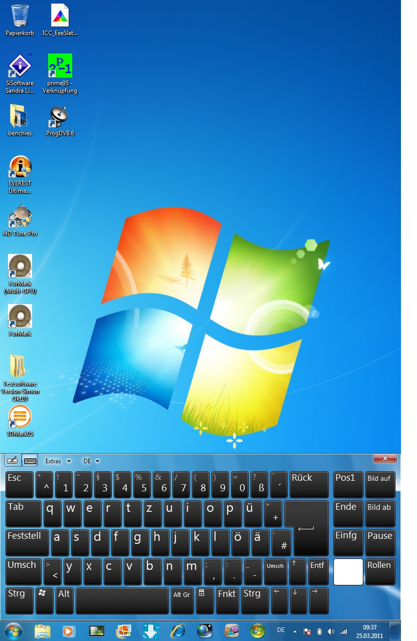Open Windows Media Player from taskbar
Image resolution: width=417 pixels, height=641 pixels.
tap(69, 631)
